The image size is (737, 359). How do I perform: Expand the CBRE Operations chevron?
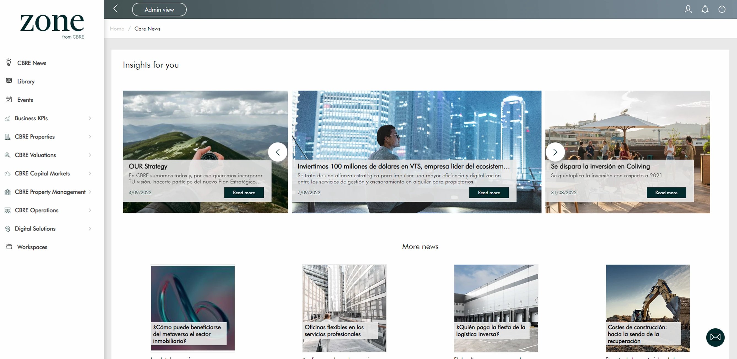click(x=90, y=210)
